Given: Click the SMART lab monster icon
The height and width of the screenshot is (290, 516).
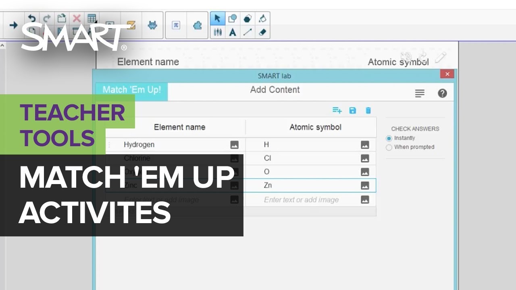Looking at the screenshot, I should [x=152, y=25].
